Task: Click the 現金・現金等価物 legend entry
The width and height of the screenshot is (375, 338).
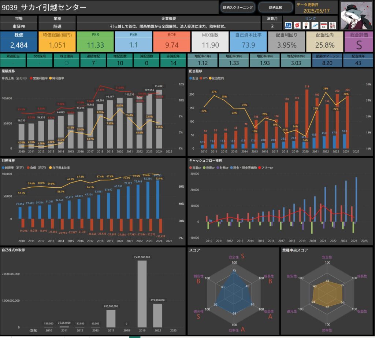Action: [x=244, y=168]
